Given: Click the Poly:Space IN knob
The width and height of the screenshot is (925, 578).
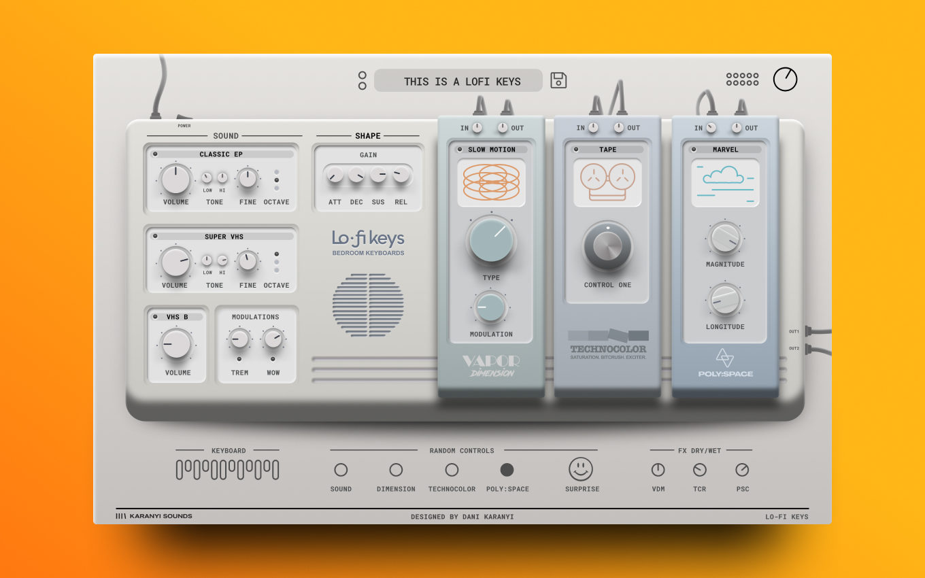Looking at the screenshot, I should [711, 127].
